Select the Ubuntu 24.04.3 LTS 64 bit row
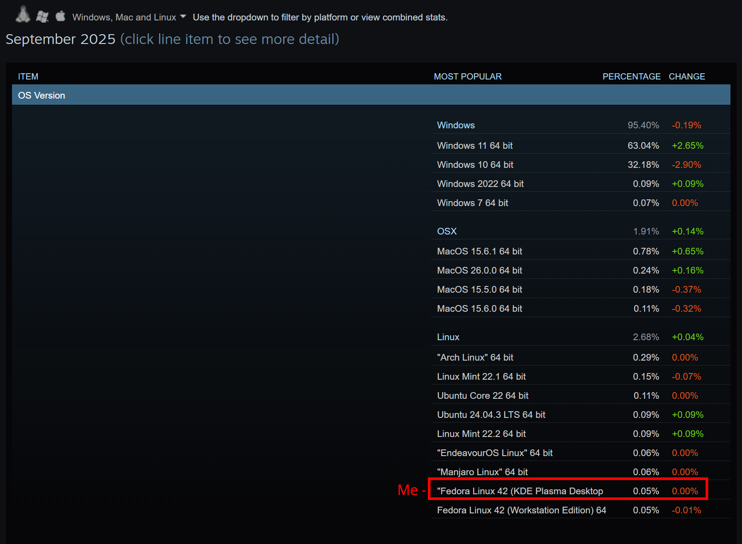 tap(580, 415)
